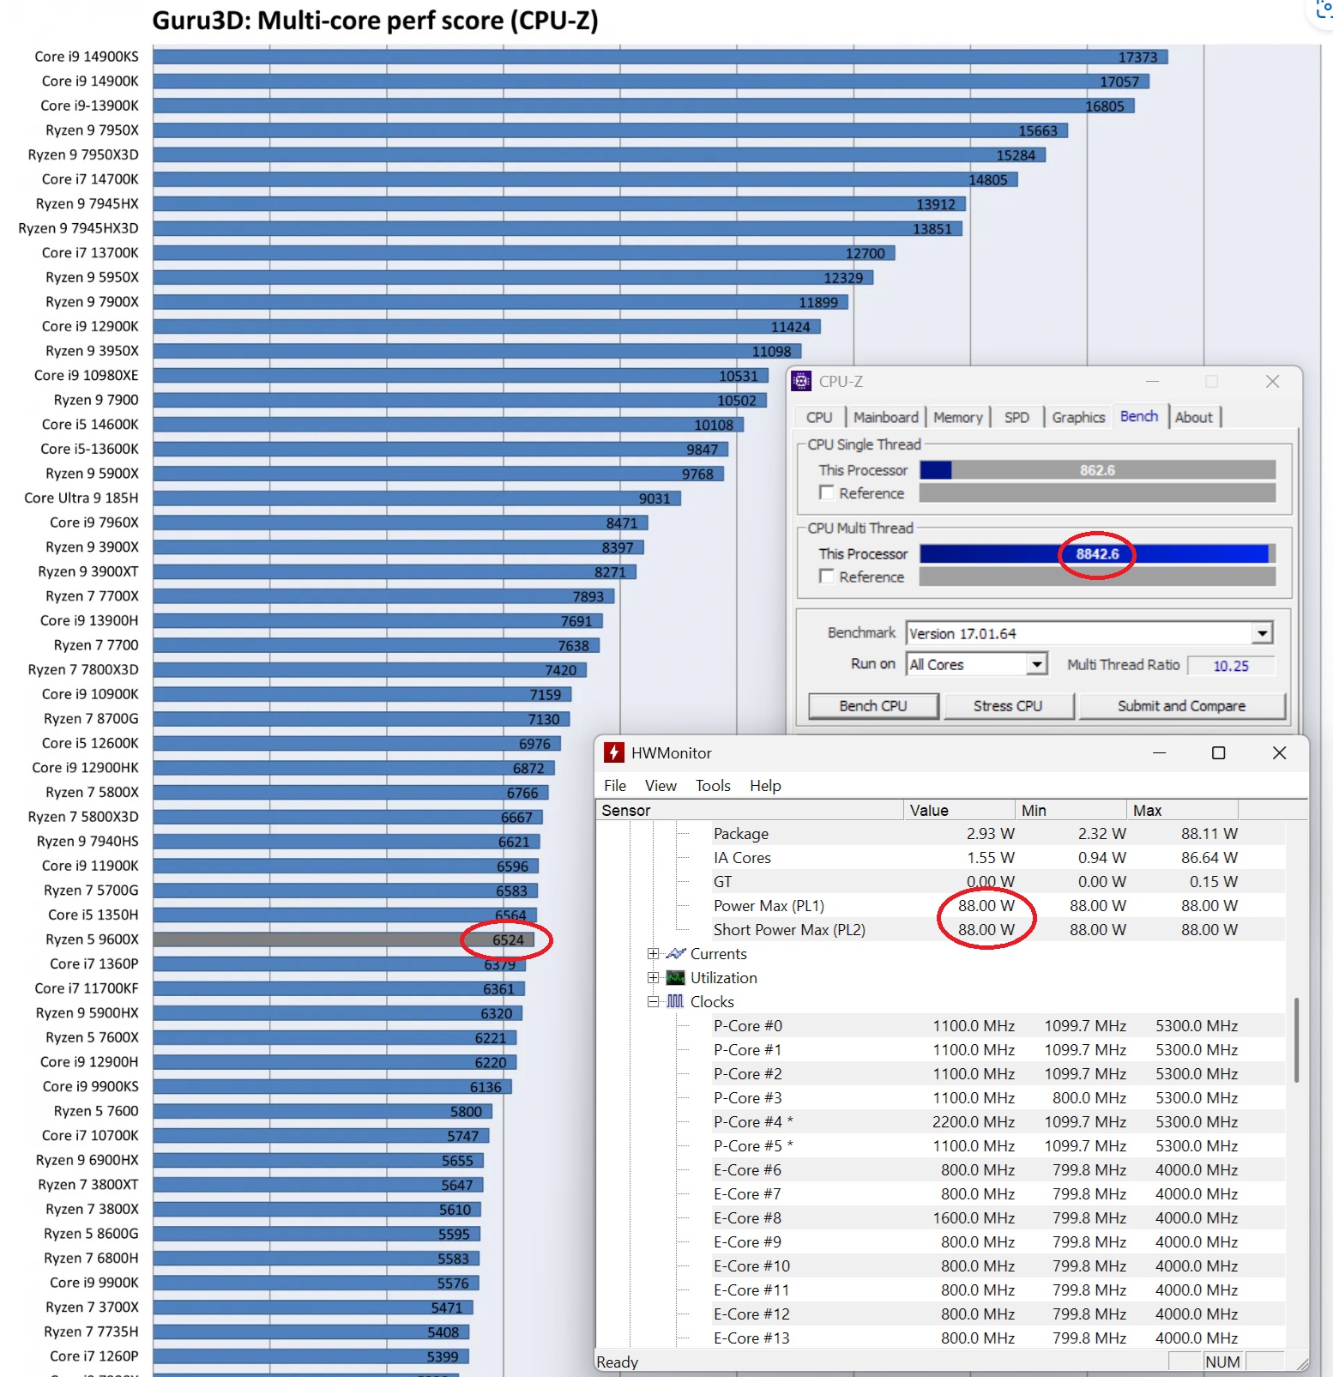Open HWMonitor View menu
This screenshot has height=1377, width=1333.
pos(660,785)
